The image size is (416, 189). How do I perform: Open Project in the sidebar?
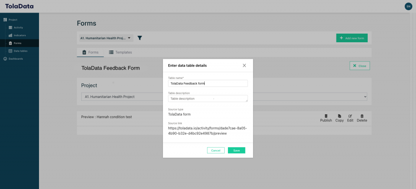coord(11,20)
